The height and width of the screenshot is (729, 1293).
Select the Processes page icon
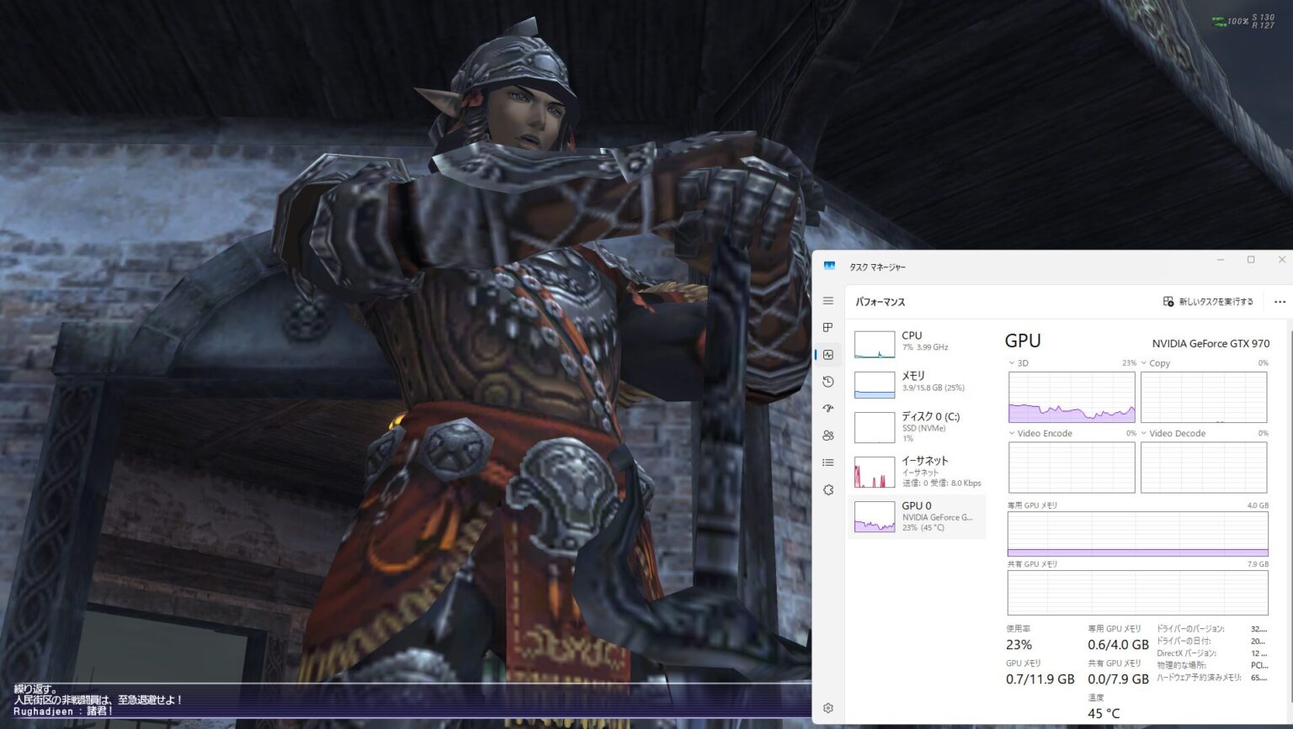coord(827,328)
